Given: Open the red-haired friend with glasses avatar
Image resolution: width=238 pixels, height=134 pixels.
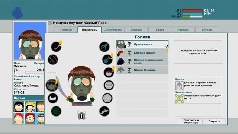Looking at the screenshot, I should pos(30,118).
